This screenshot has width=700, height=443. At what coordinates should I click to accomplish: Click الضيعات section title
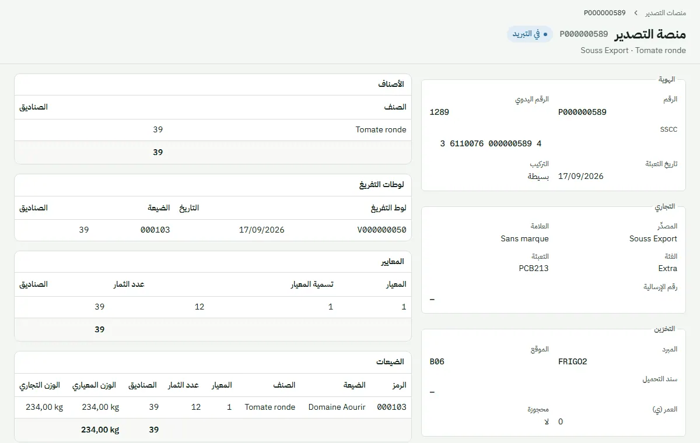point(390,362)
